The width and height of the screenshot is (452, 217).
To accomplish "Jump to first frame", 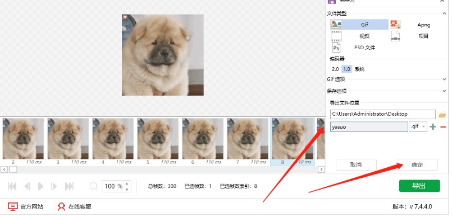I will 12,186.
